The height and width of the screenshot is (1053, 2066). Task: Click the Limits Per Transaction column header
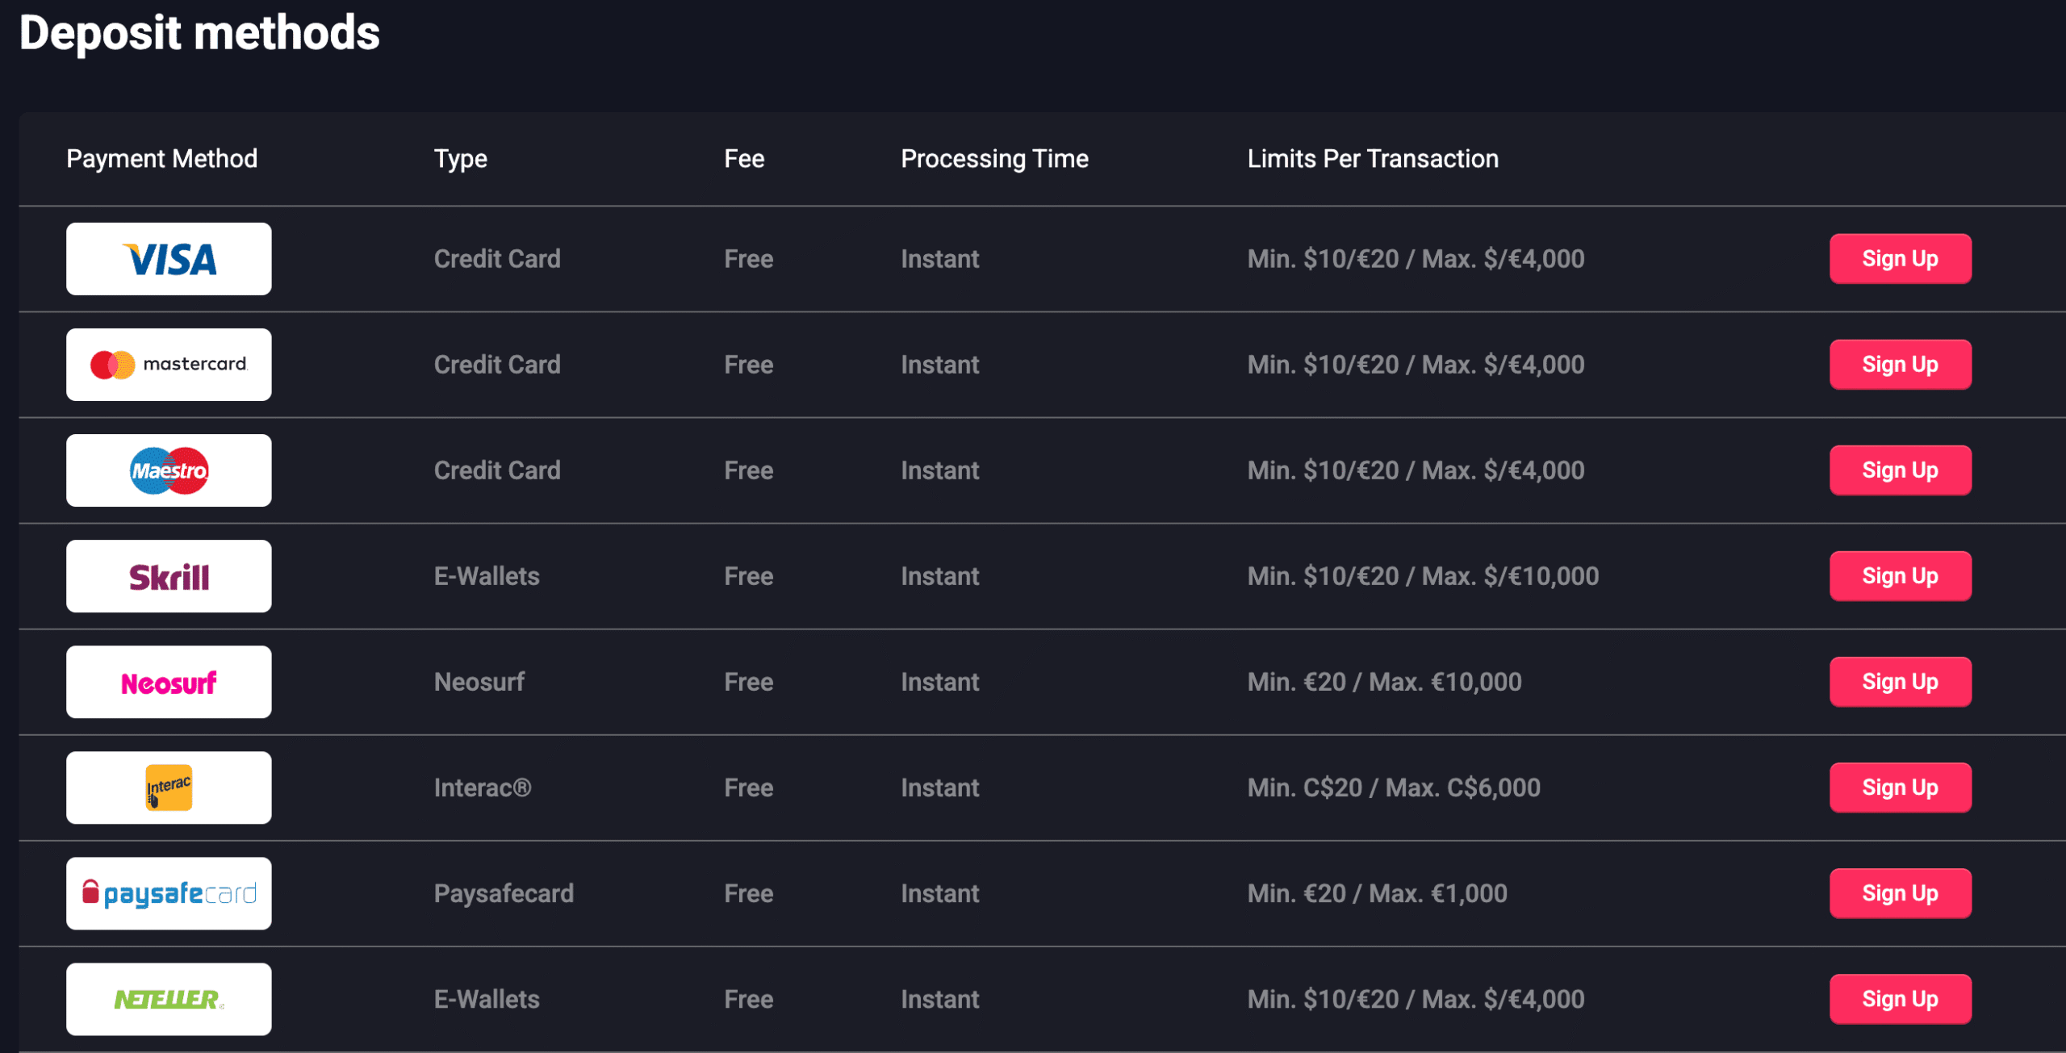[1374, 159]
